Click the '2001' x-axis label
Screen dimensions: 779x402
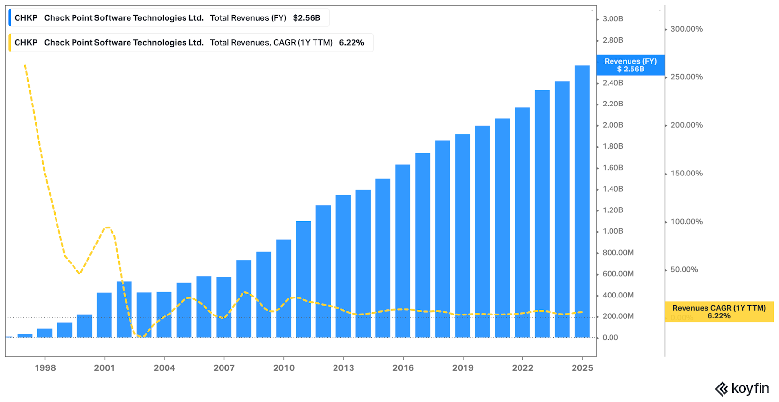tap(105, 368)
